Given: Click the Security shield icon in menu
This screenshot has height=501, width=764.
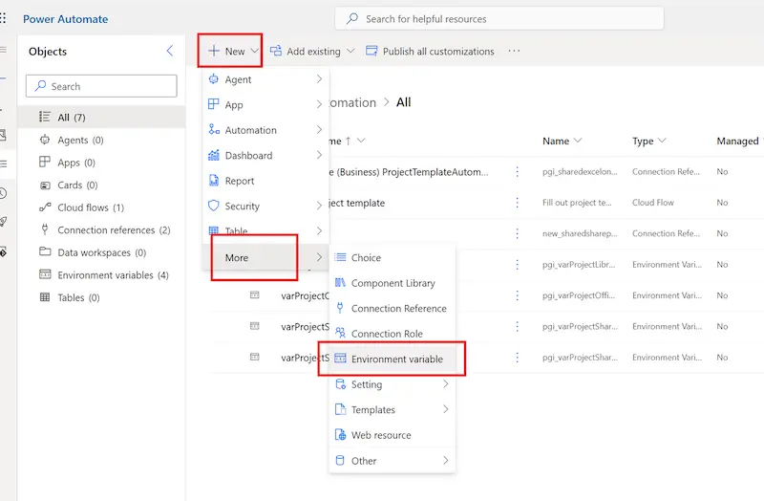Looking at the screenshot, I should [x=213, y=206].
